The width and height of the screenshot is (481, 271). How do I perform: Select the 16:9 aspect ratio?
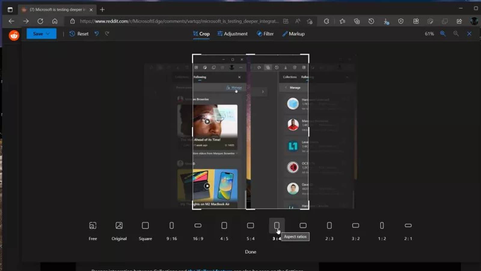click(x=198, y=226)
